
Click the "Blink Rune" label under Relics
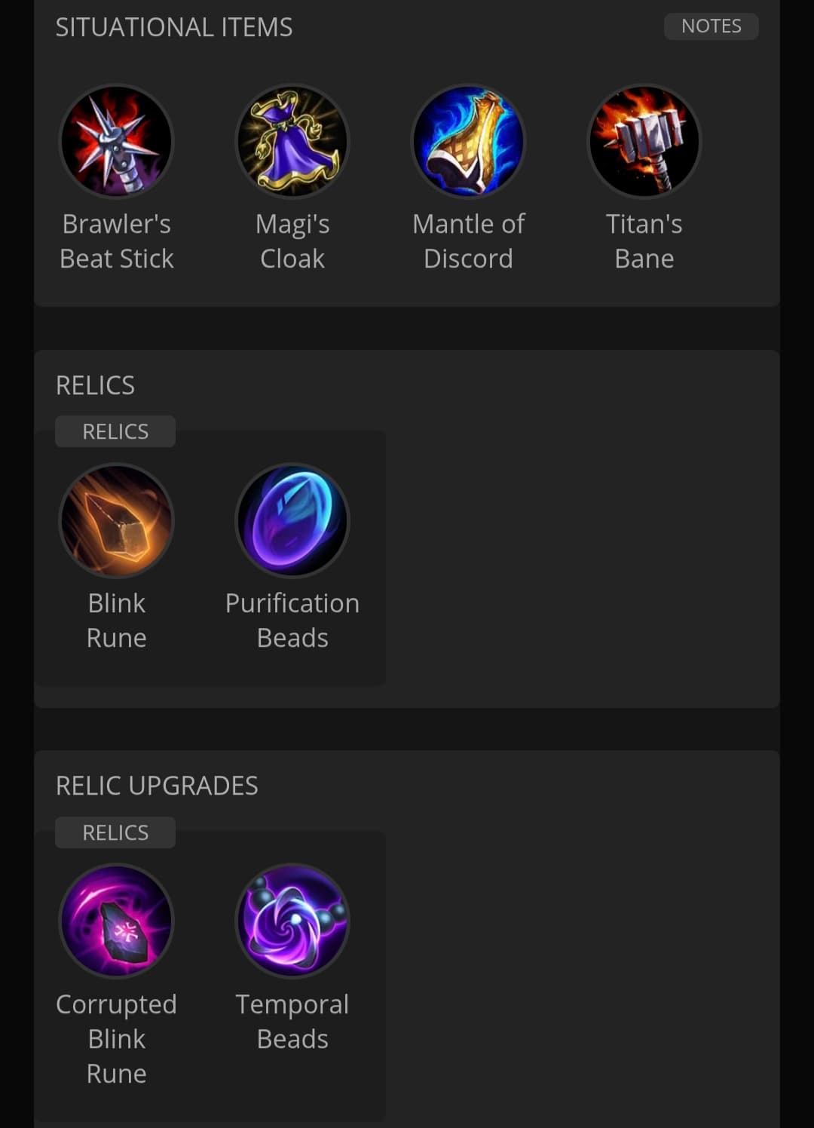coord(116,621)
